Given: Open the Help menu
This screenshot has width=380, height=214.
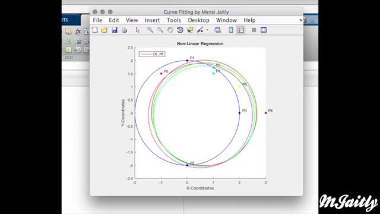Looking at the screenshot, I should tap(249, 20).
